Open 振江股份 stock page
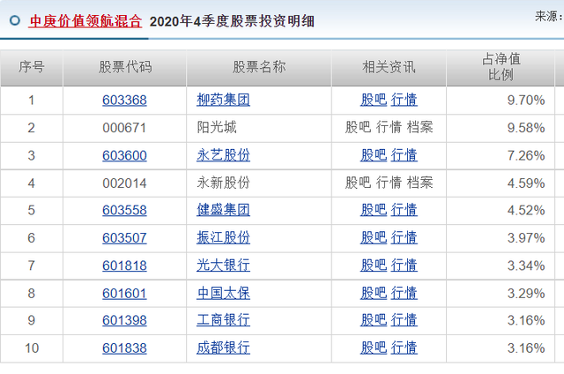 (x=223, y=237)
